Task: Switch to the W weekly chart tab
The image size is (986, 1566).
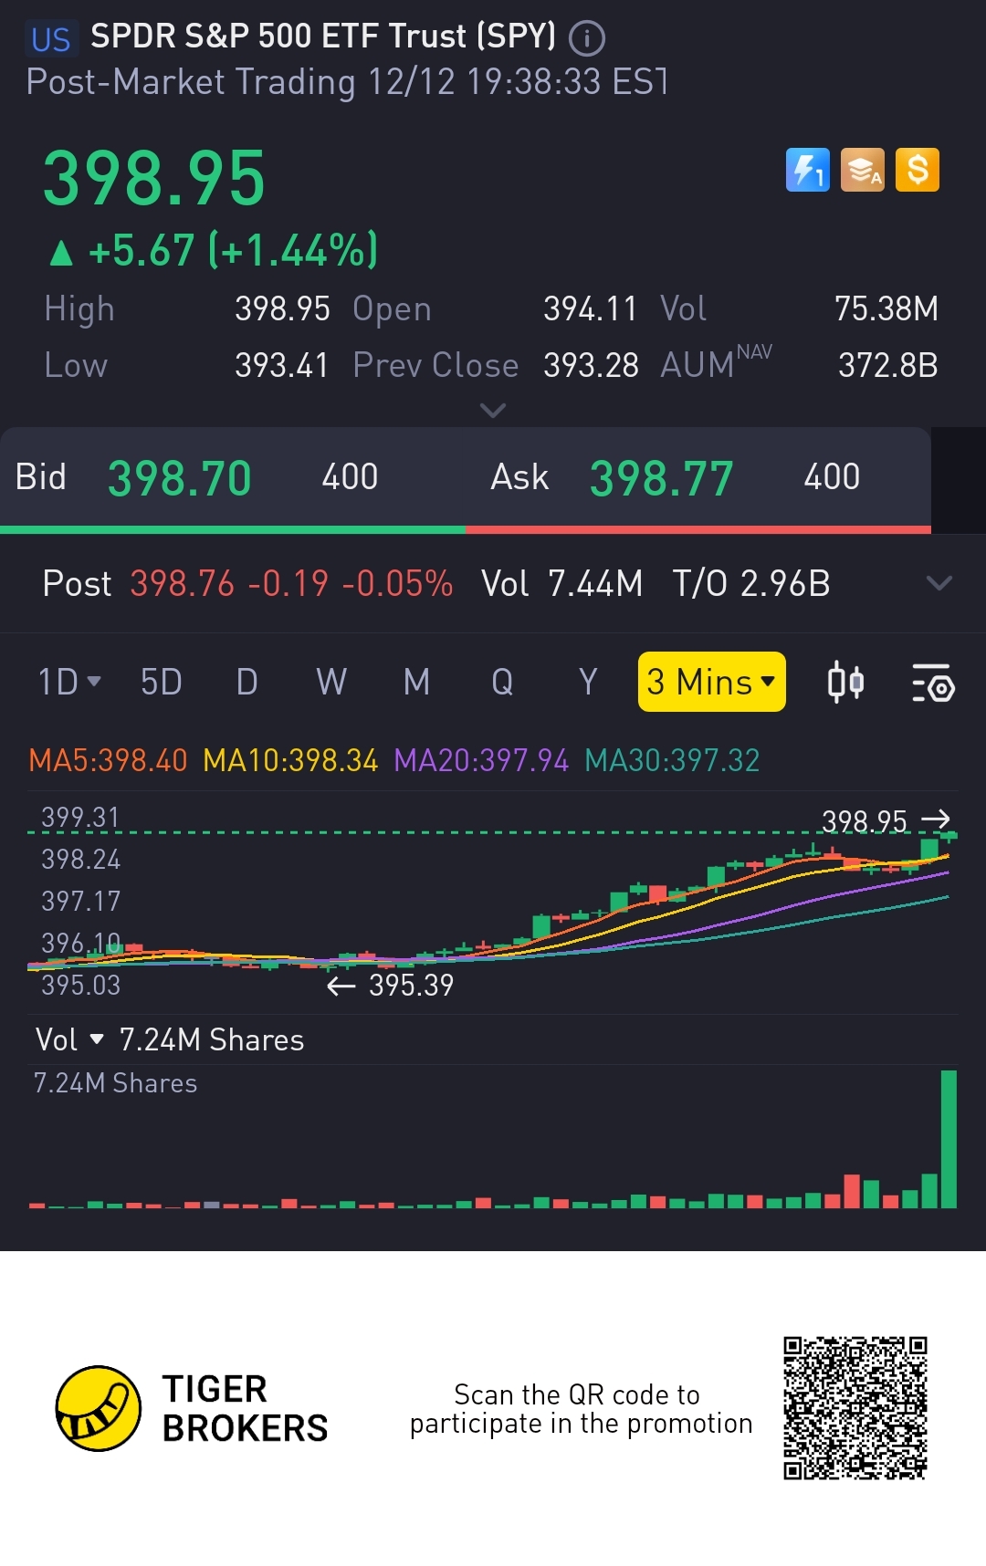Action: [331, 682]
